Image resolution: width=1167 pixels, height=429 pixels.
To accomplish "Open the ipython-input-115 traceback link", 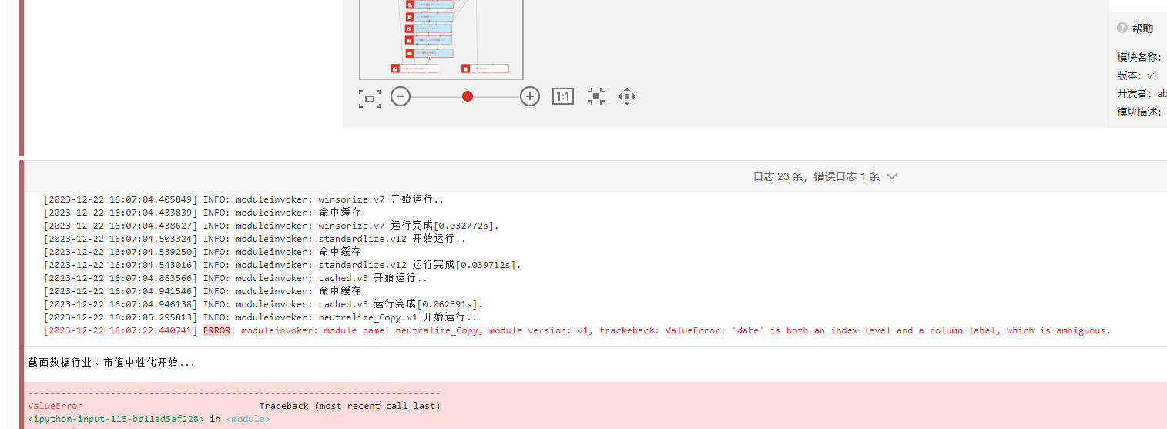I will coord(116,419).
